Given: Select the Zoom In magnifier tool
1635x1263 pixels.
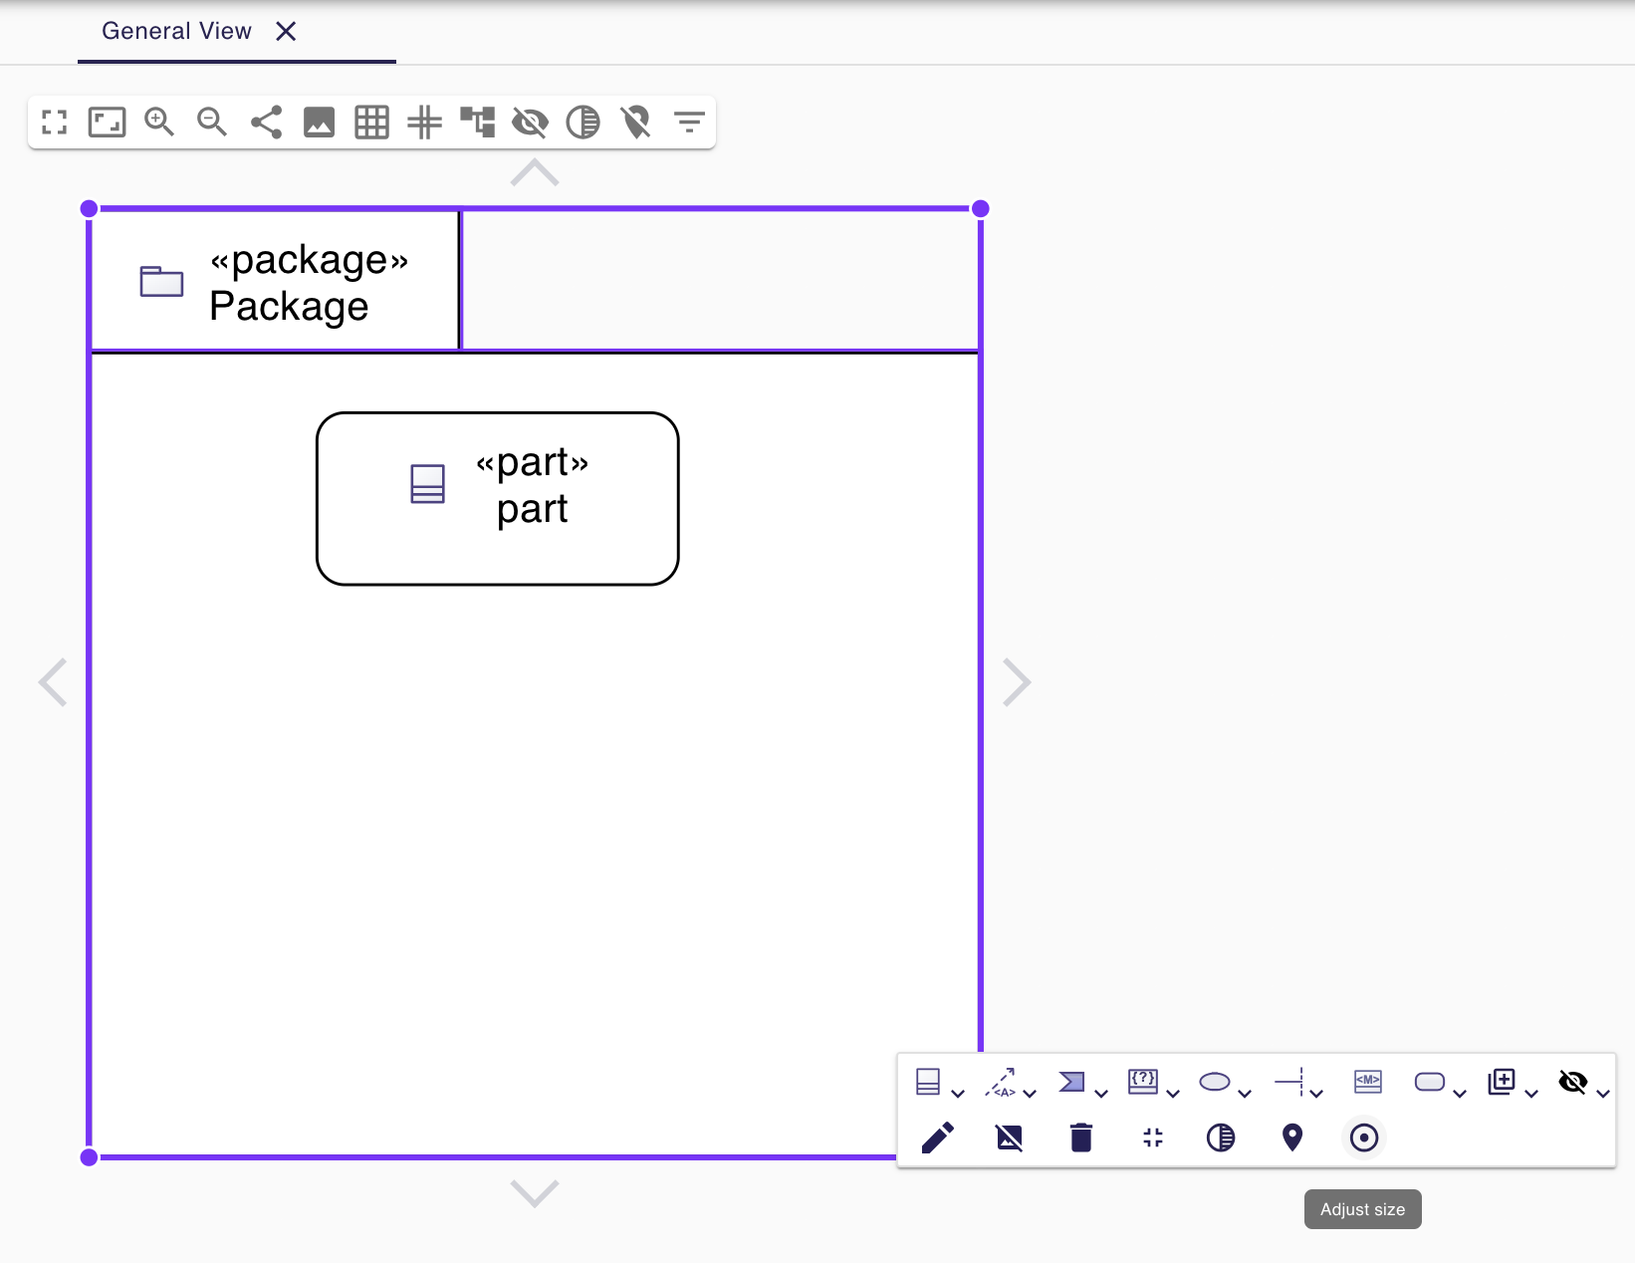Looking at the screenshot, I should click(159, 122).
